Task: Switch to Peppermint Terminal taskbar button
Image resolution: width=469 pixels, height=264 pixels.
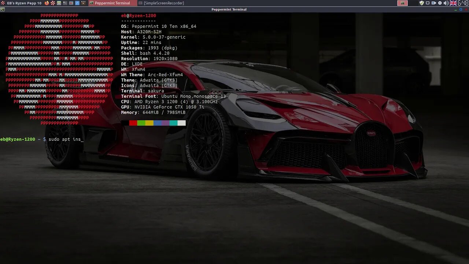Action: [112, 3]
